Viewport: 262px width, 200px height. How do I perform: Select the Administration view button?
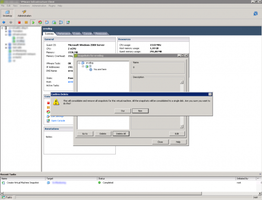25,14
